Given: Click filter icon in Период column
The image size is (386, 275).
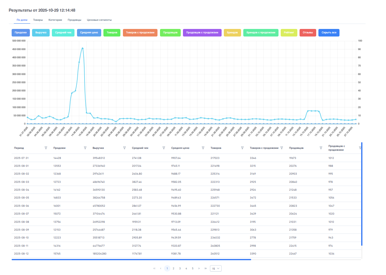Looking at the screenshot, I should click(46, 148).
